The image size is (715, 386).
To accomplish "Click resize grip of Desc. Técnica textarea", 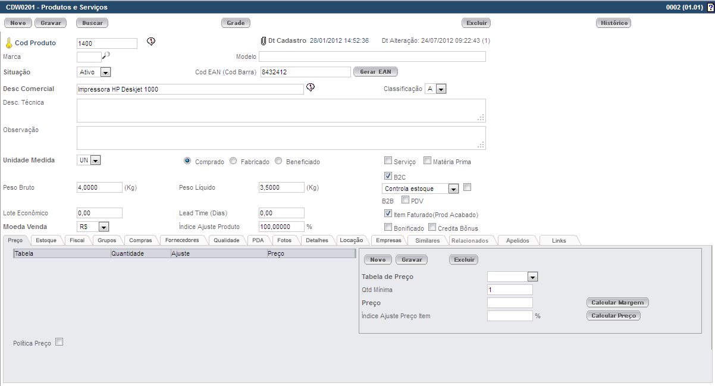I will 481,118.
